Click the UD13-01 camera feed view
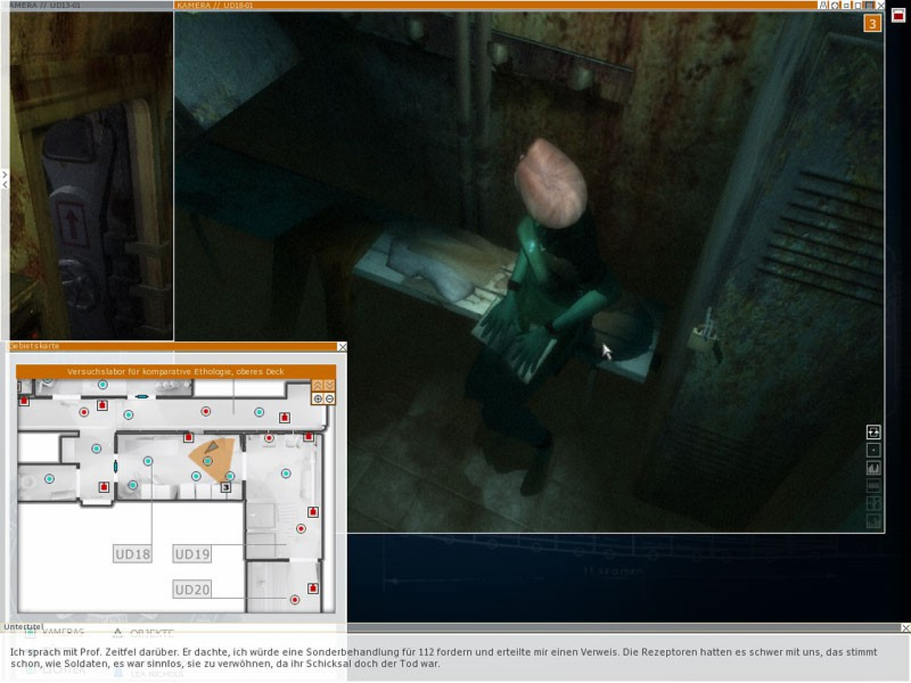 pos(92,176)
